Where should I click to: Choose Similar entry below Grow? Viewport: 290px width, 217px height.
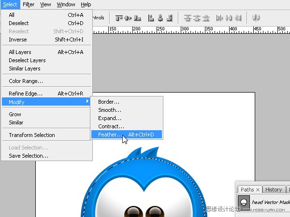(x=46, y=122)
